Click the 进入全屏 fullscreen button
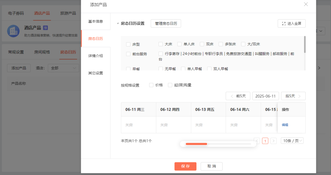 [x=291, y=23]
